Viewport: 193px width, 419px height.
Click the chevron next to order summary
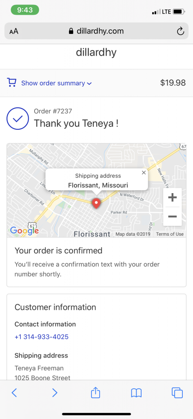[x=89, y=83]
